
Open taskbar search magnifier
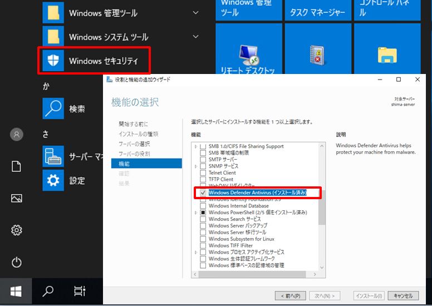(48, 292)
